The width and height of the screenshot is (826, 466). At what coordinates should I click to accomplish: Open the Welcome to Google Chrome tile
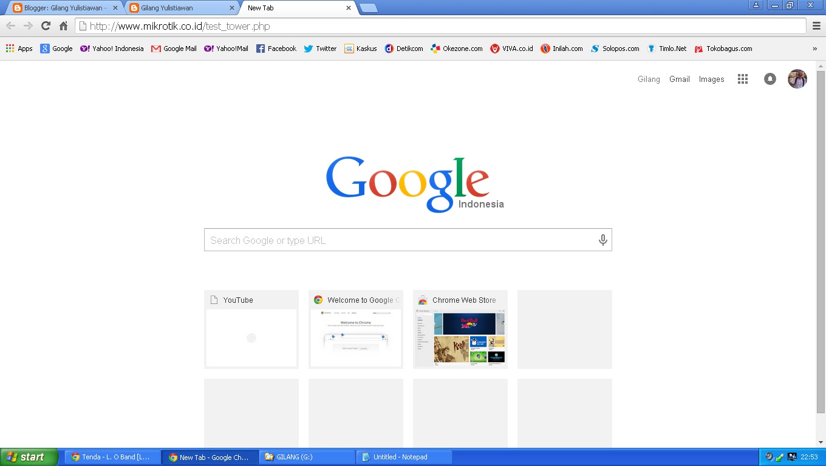356,329
